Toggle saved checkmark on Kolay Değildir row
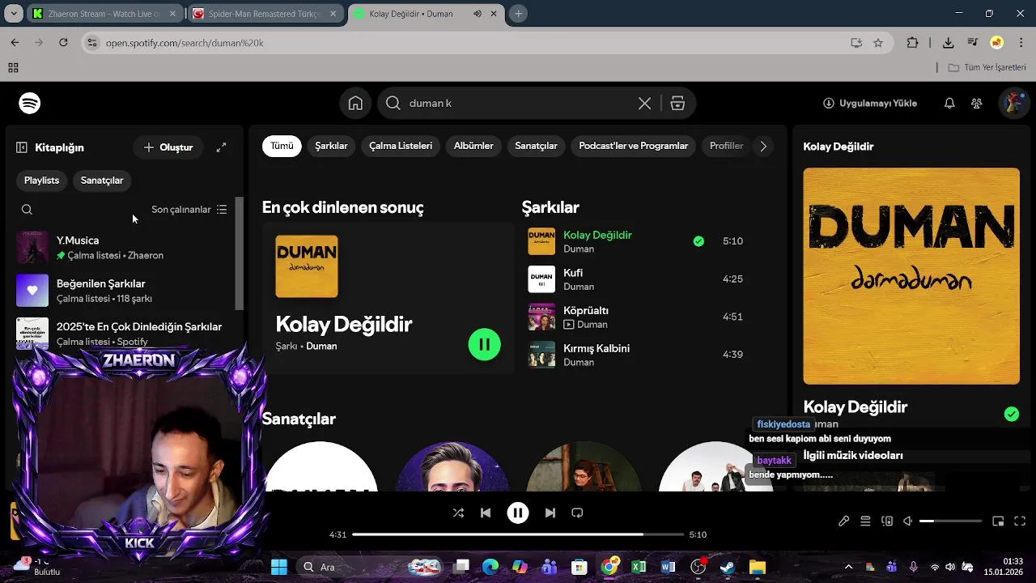1036x583 pixels. coord(698,241)
